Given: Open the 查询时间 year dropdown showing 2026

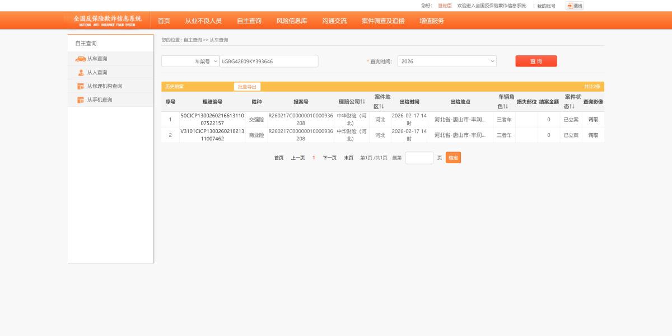Looking at the screenshot, I should (447, 61).
